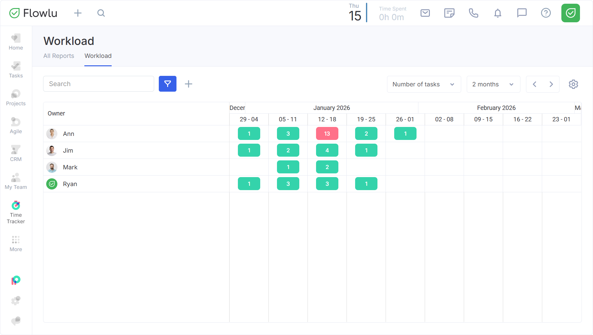Viewport: 593px width, 335px height.
Task: Open the chat messages icon
Action: click(x=522, y=13)
